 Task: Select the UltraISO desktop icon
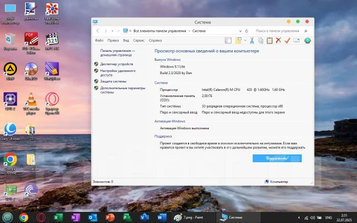(x=31, y=71)
